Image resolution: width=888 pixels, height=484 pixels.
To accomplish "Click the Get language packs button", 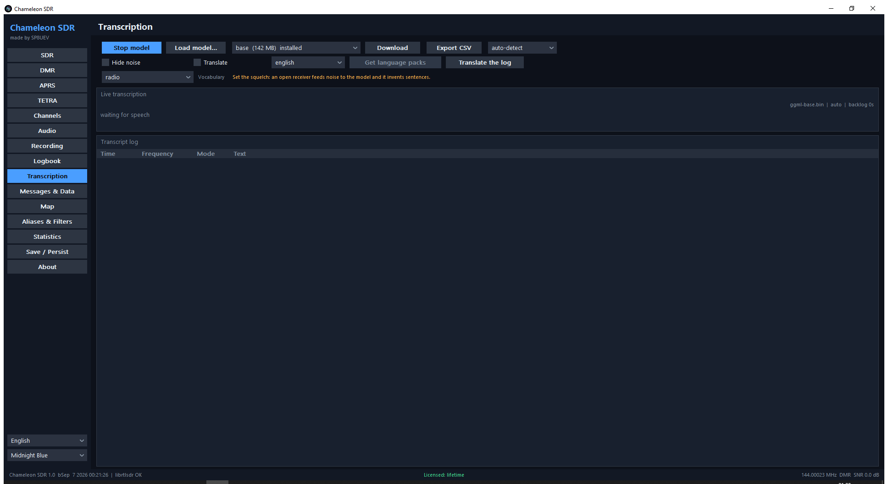I will (395, 62).
